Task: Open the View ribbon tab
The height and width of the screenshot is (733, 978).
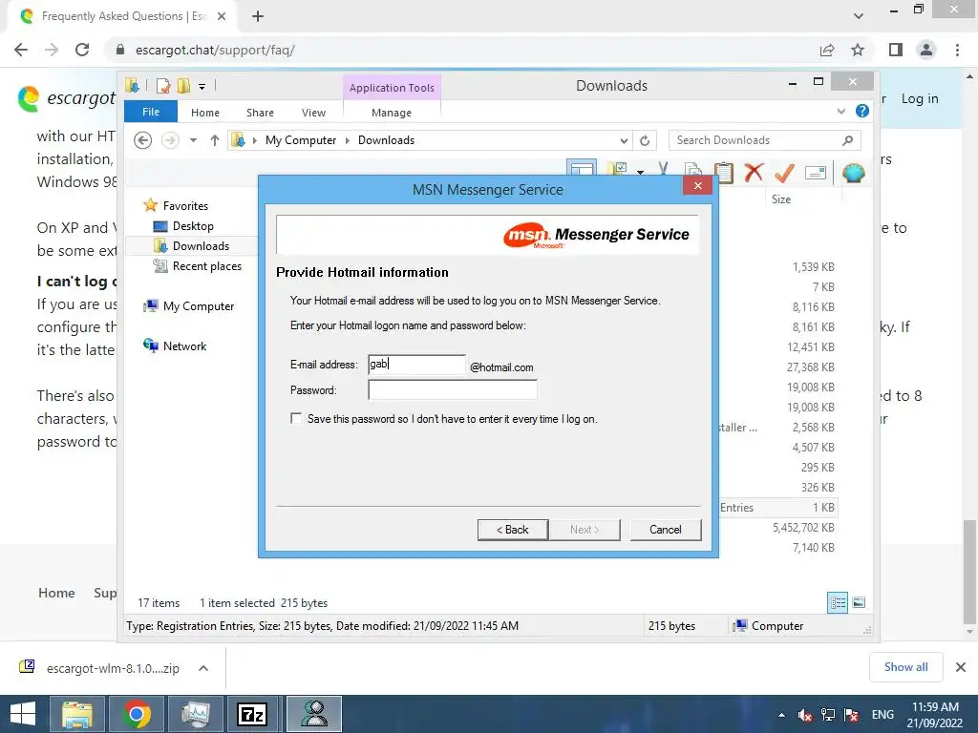Action: point(313,113)
